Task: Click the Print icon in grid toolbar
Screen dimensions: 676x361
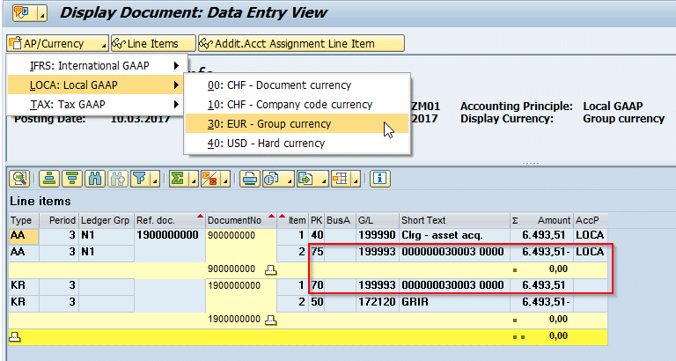Action: (x=249, y=179)
